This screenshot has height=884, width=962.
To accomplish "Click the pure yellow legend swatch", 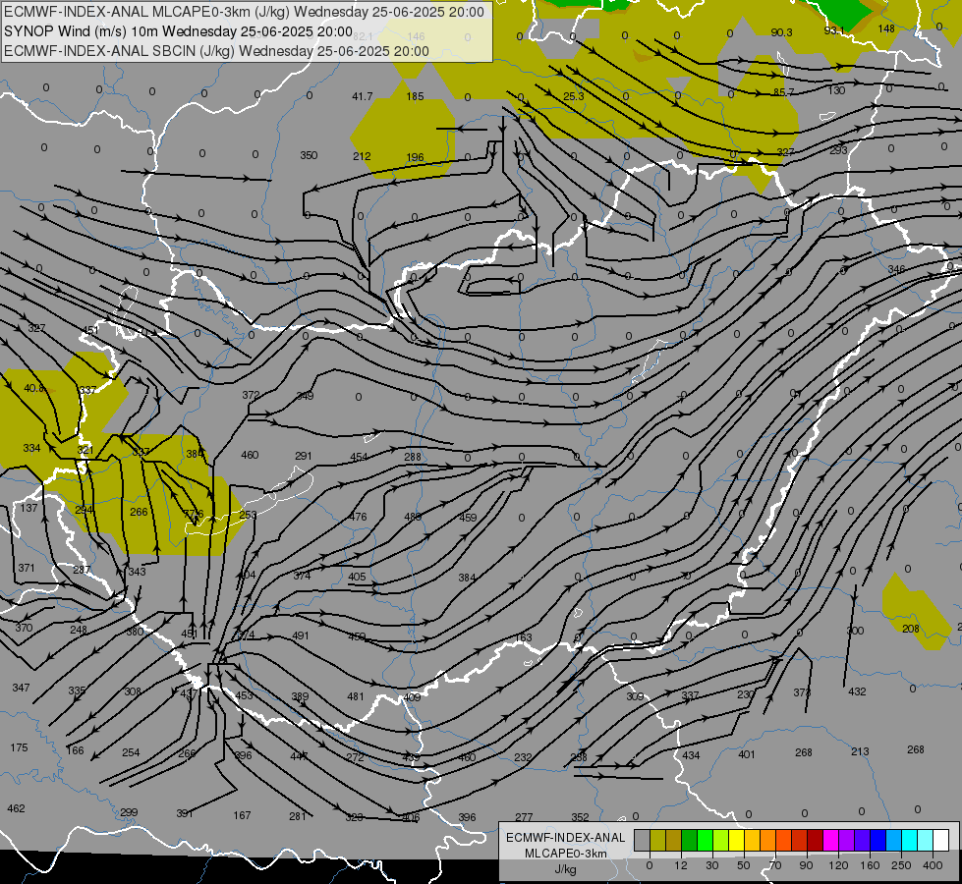I will click(x=737, y=841).
